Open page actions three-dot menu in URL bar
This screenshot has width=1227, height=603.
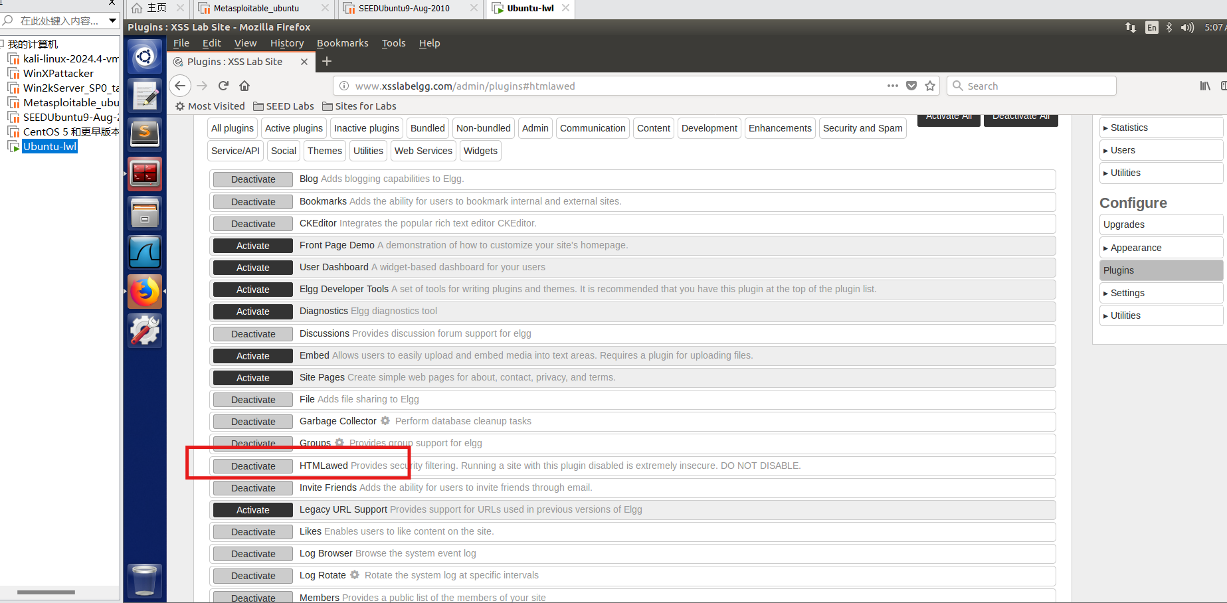pos(892,86)
